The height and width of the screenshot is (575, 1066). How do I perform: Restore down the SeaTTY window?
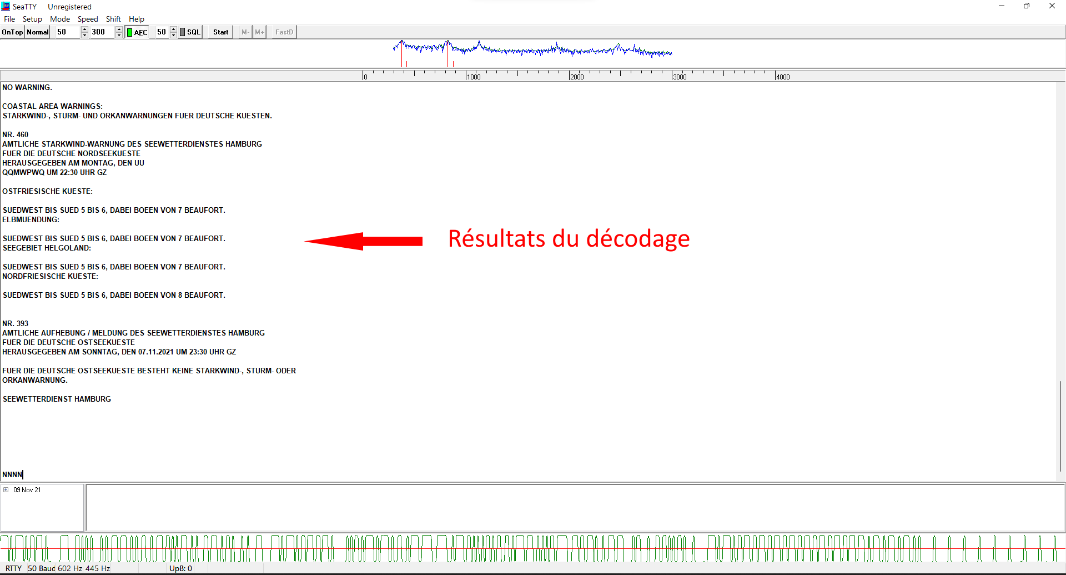pos(1027,6)
